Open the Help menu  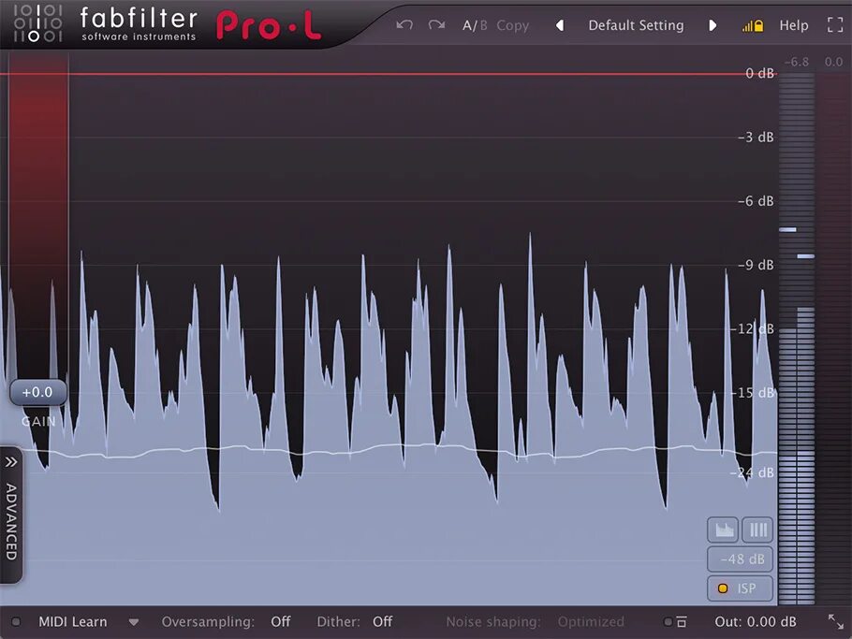pos(794,25)
